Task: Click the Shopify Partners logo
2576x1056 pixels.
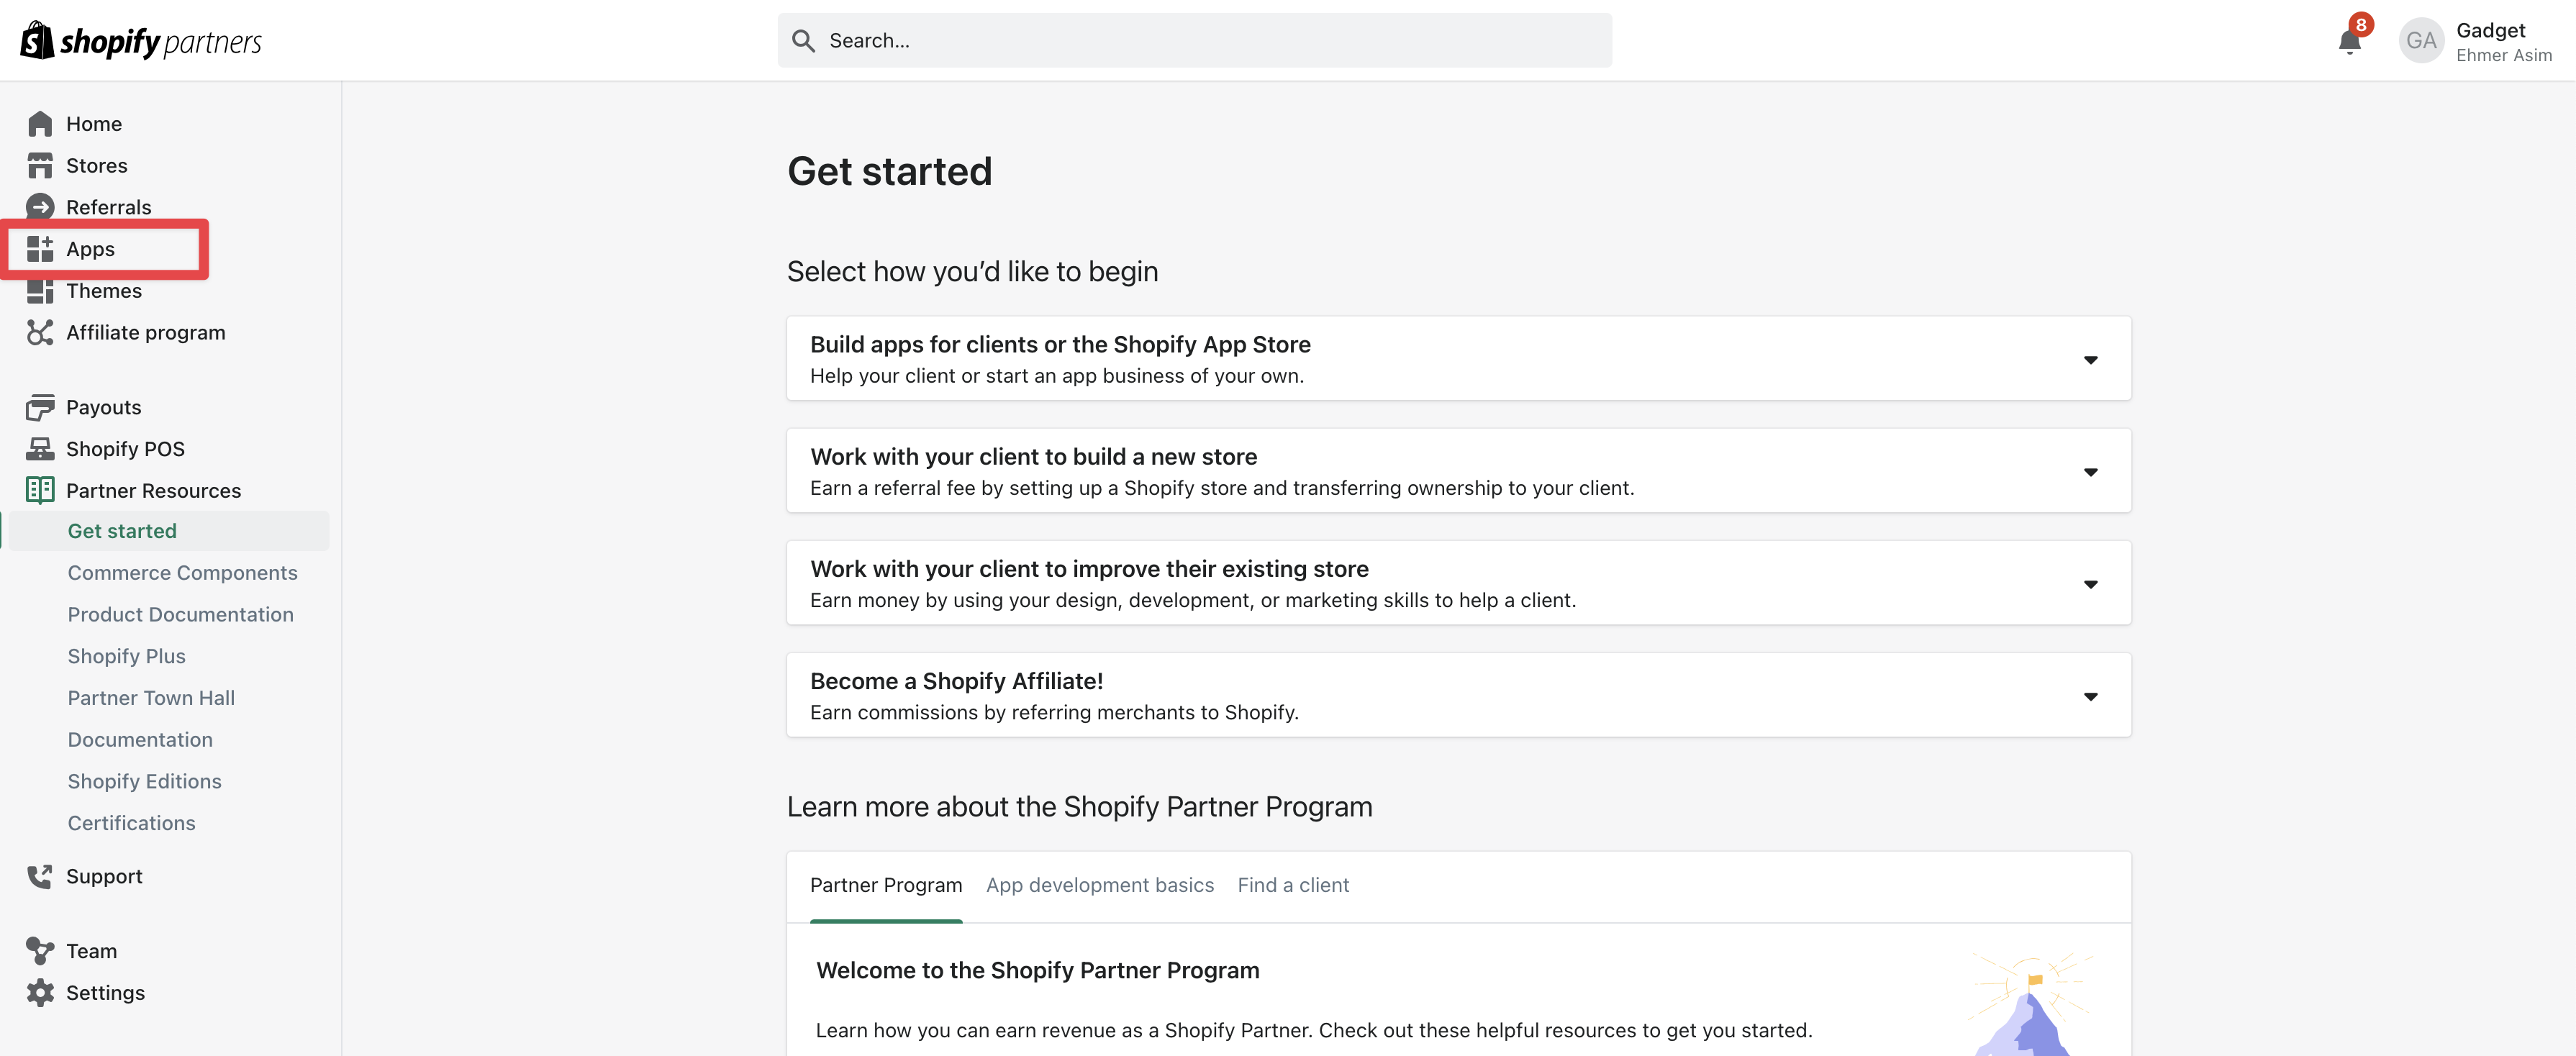Action: [140, 40]
